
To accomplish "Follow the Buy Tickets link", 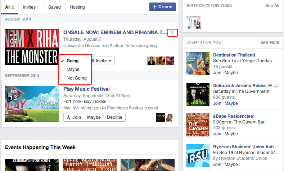I will pos(95,102).
